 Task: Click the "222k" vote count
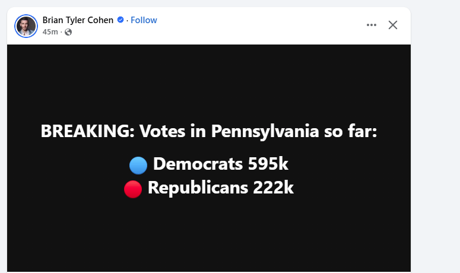click(x=274, y=188)
